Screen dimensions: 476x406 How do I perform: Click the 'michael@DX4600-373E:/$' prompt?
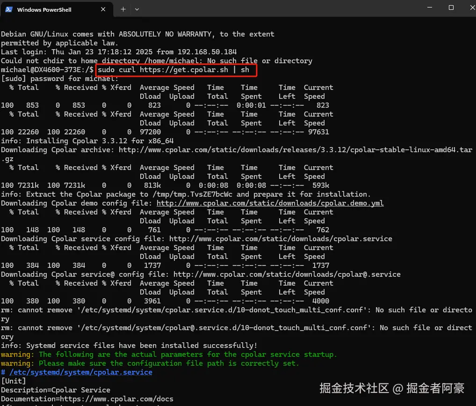(x=47, y=70)
